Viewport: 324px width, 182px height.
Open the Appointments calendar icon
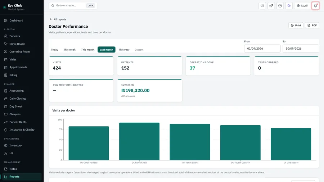(6, 67)
